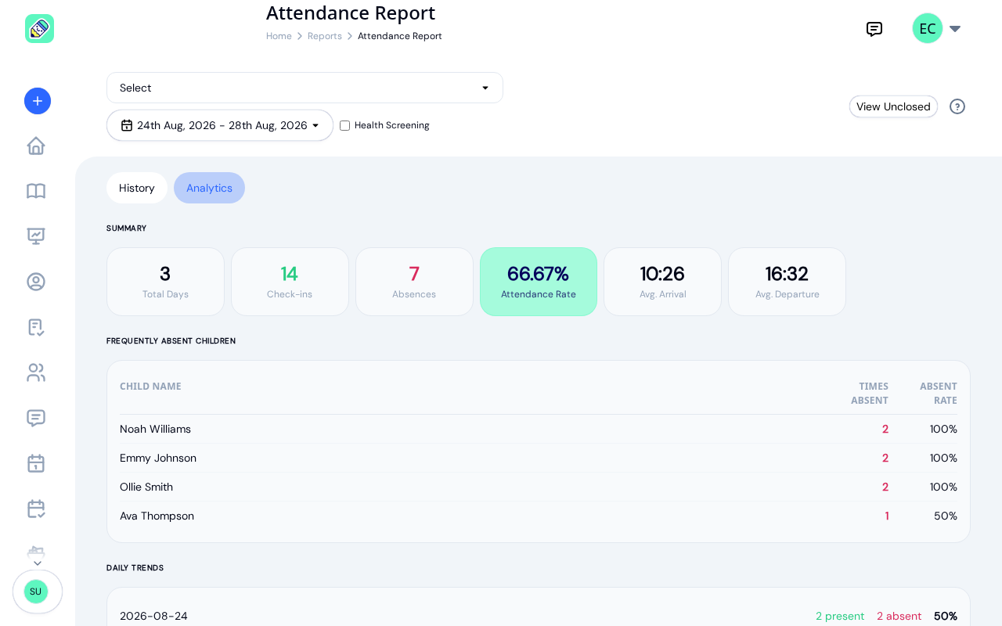The height and width of the screenshot is (626, 1002).
Task: Select the Ollie Smith row name
Action: (146, 487)
